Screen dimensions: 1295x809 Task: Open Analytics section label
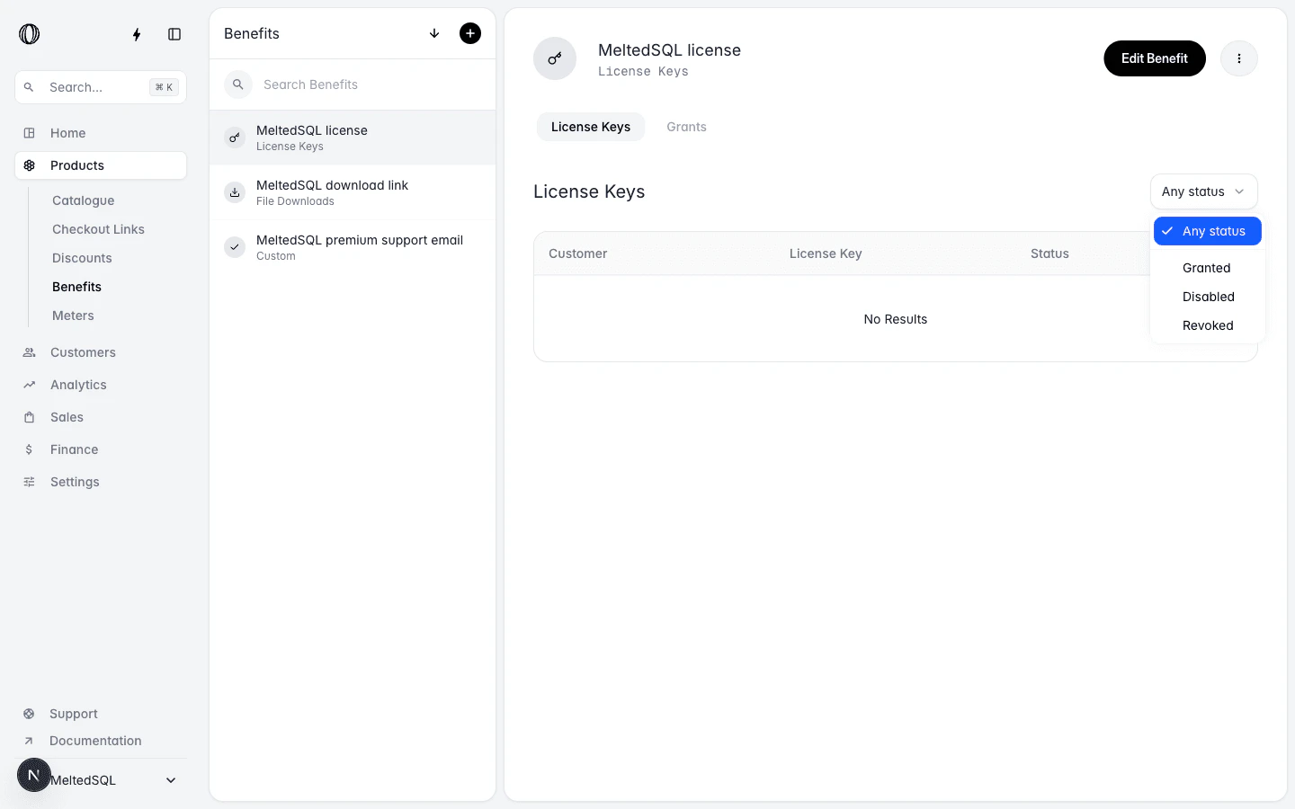tap(78, 385)
